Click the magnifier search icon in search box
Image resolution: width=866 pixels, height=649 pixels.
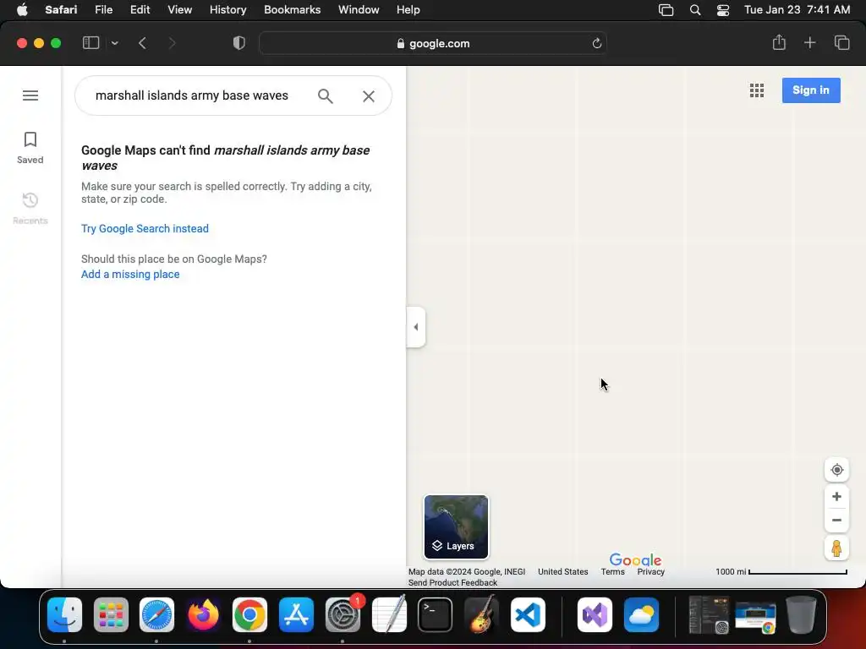[326, 96]
